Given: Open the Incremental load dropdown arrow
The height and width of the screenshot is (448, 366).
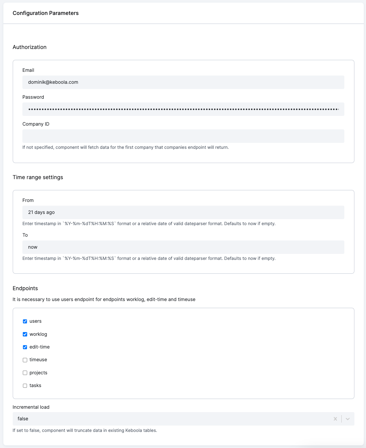Looking at the screenshot, I should 347,419.
